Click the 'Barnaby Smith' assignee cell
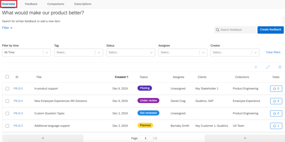 click(180, 126)
